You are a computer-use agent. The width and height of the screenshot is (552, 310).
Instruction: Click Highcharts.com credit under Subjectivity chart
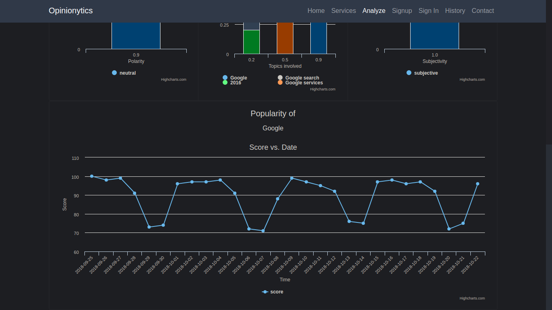coord(472,80)
